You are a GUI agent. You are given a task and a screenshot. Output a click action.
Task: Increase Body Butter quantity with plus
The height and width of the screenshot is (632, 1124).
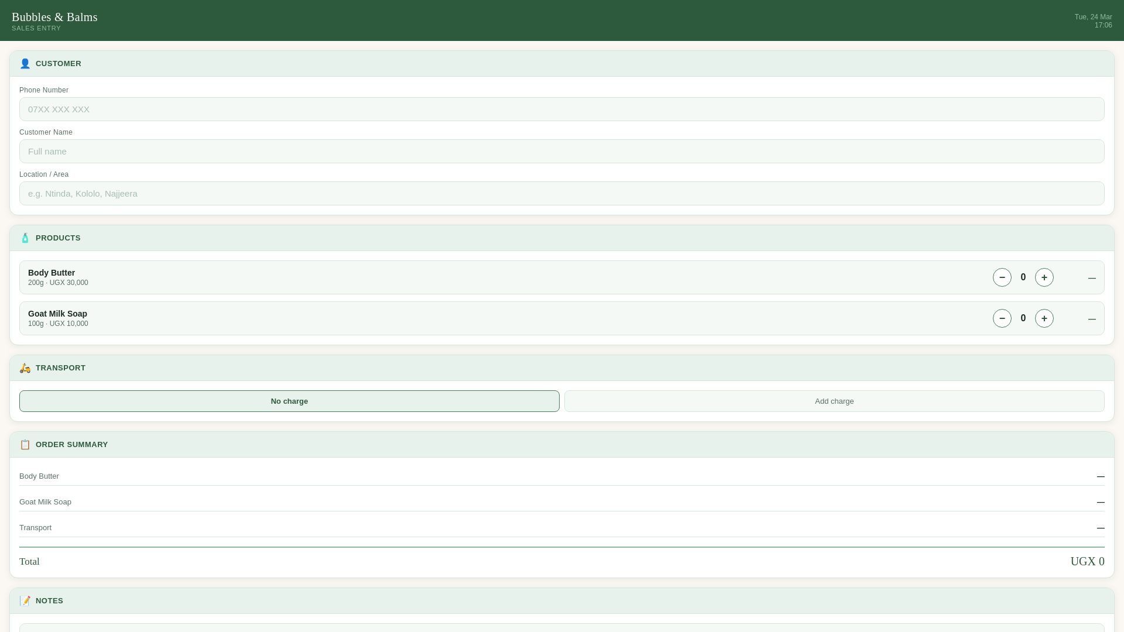pos(1044,277)
